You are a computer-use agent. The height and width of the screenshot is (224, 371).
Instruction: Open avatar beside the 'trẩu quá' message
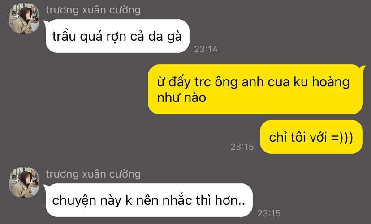click(x=24, y=18)
